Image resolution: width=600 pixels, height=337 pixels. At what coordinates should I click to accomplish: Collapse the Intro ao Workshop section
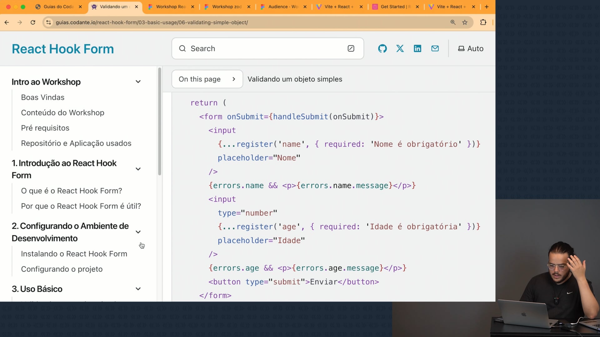click(x=138, y=82)
